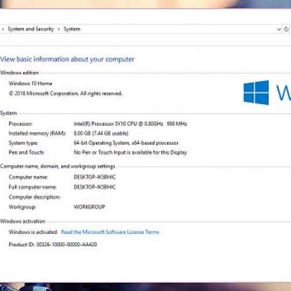Click the System type label
The image size is (291, 291).
point(23,143)
